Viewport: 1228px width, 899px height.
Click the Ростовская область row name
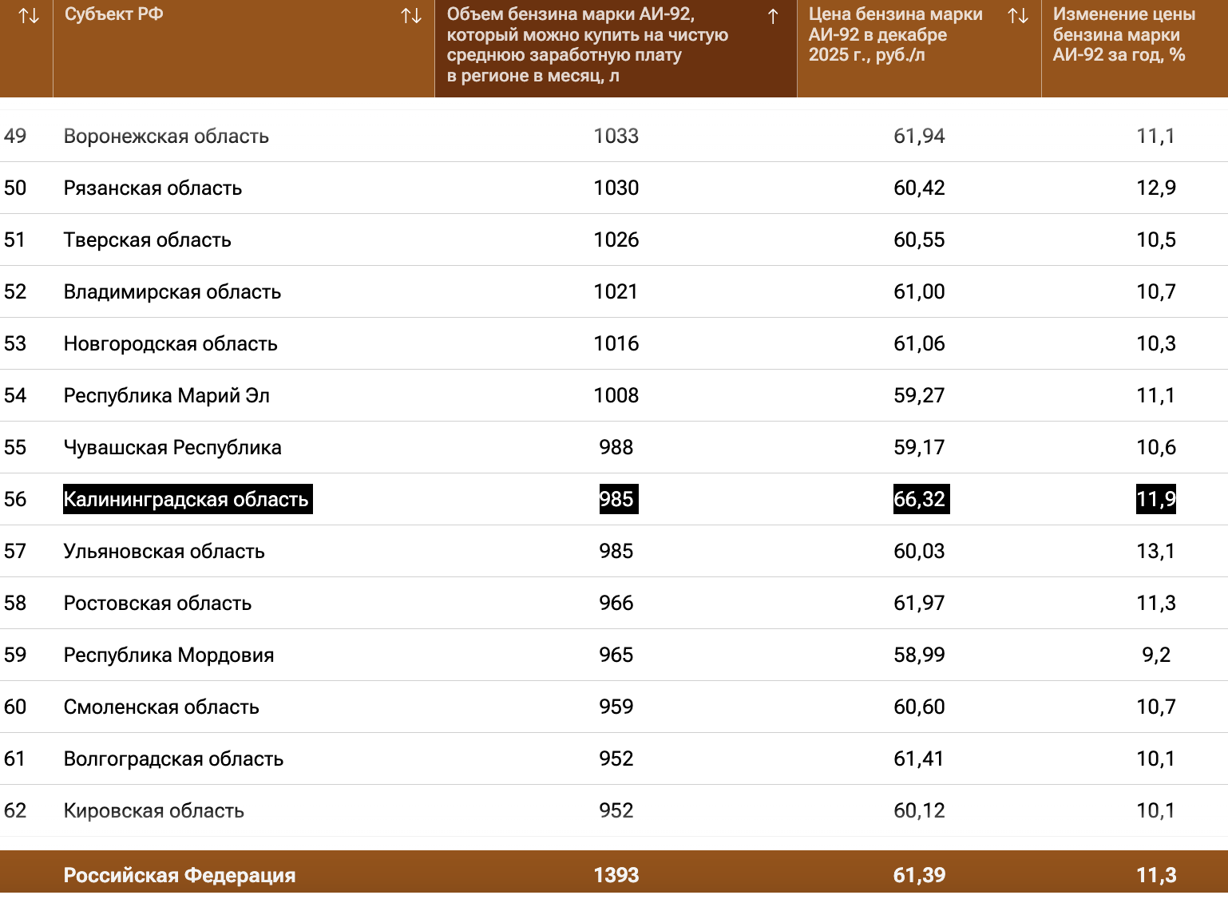tap(157, 604)
